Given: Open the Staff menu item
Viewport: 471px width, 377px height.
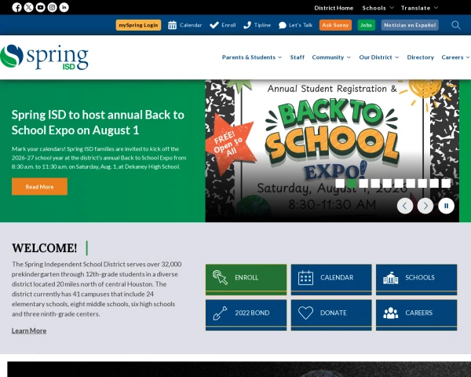Looking at the screenshot, I should (297, 57).
